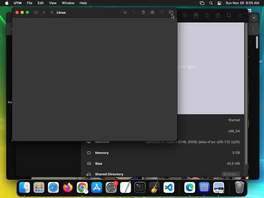This screenshot has height=198, width=264.
Task: Click the background window's scrollbar
Action: click(x=257, y=43)
